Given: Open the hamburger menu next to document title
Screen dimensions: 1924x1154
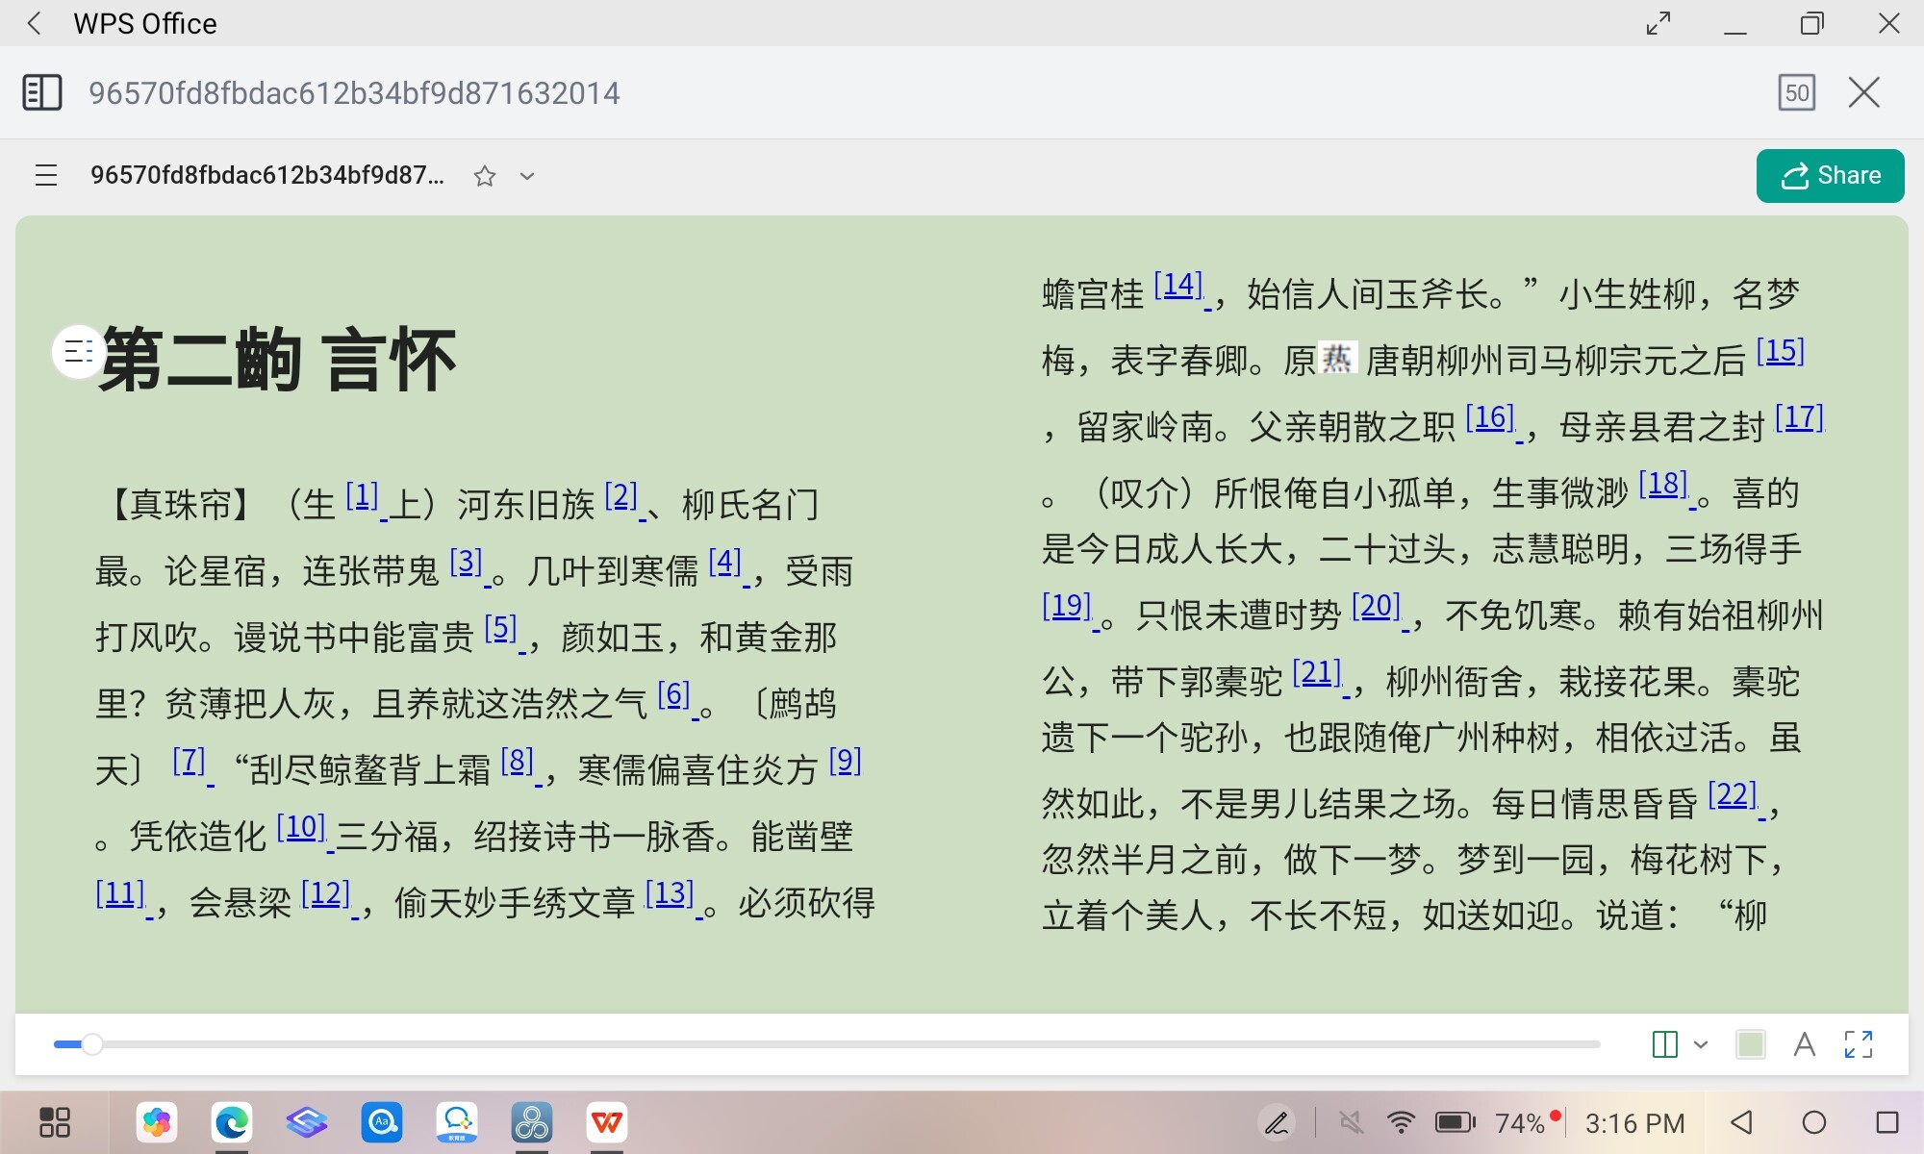Looking at the screenshot, I should (x=46, y=175).
